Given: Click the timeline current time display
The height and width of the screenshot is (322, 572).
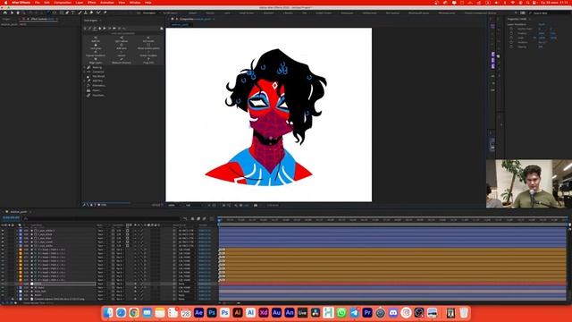Looking at the screenshot, I should [11, 218].
